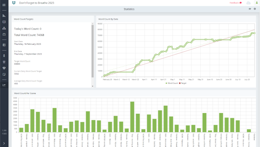Image resolution: width=260 pixels, height=147 pixels.
Task: Click the gem icon in sidebar
Action: pyautogui.click(x=4, y=68)
